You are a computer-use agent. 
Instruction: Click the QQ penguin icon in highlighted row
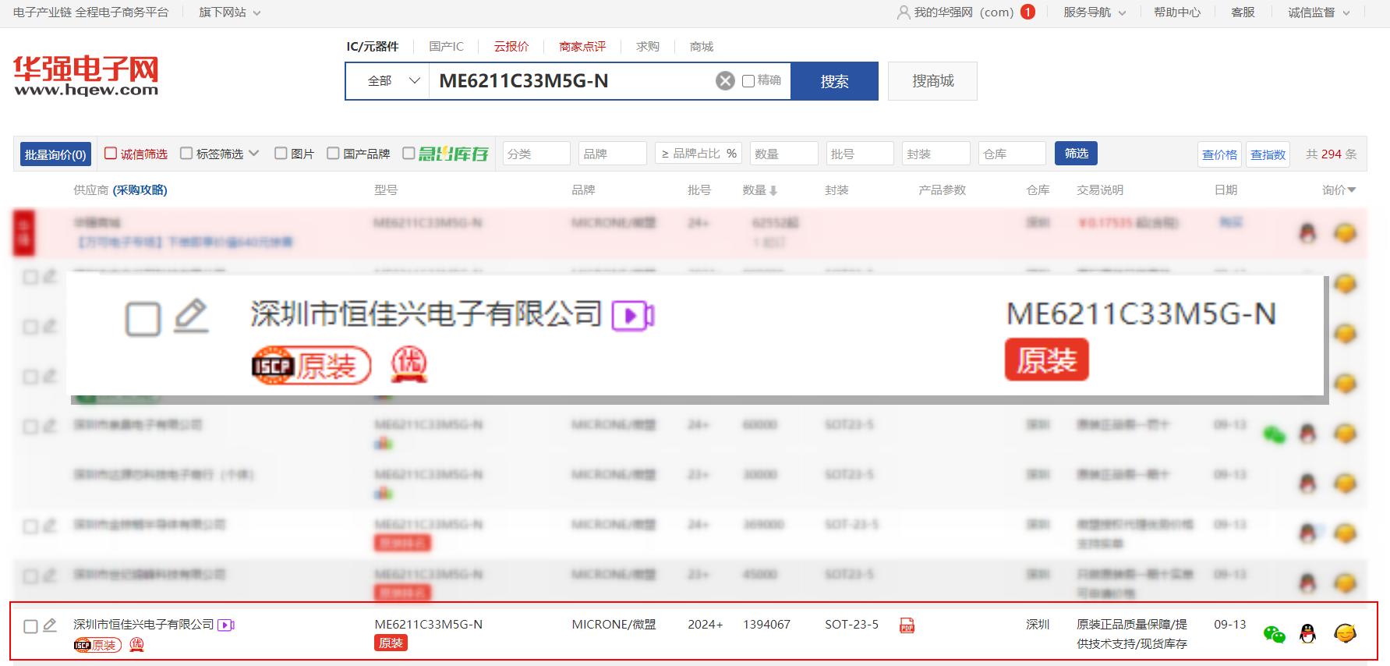click(1308, 634)
